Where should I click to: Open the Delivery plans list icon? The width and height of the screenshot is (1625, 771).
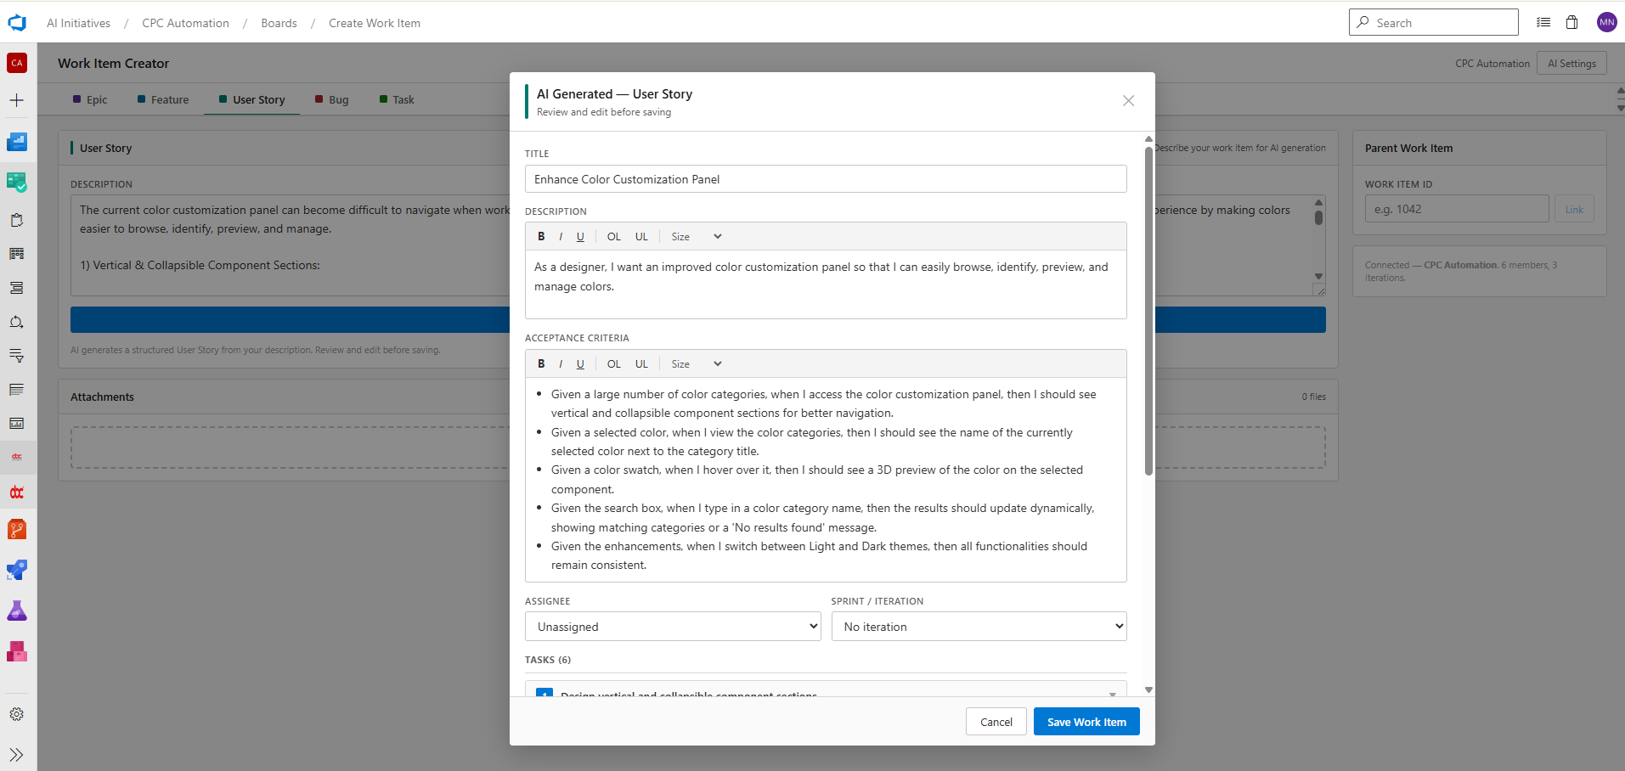17,390
